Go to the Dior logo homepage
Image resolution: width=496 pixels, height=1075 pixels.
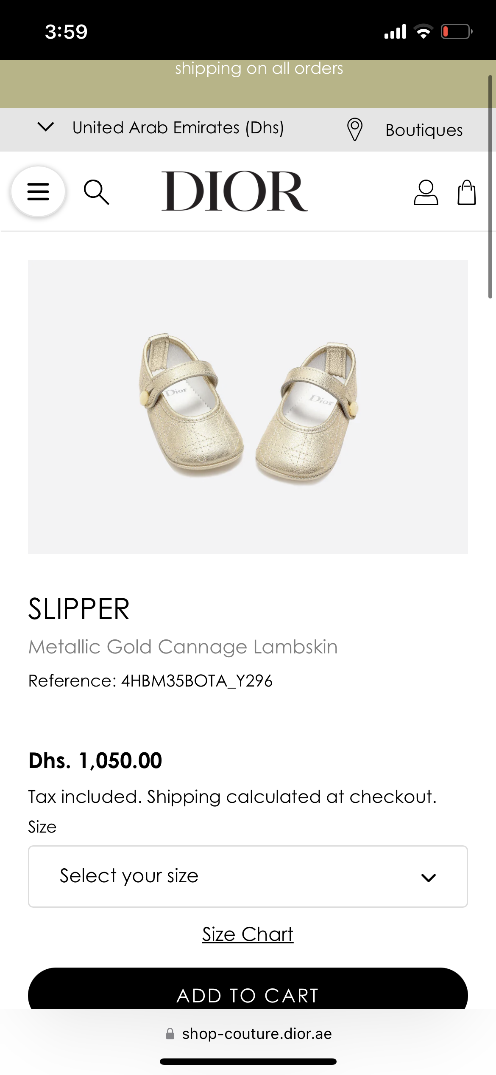pyautogui.click(x=234, y=191)
